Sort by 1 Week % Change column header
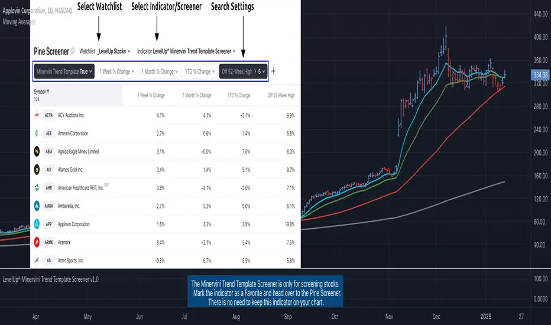The width and height of the screenshot is (551, 325). tap(151, 95)
